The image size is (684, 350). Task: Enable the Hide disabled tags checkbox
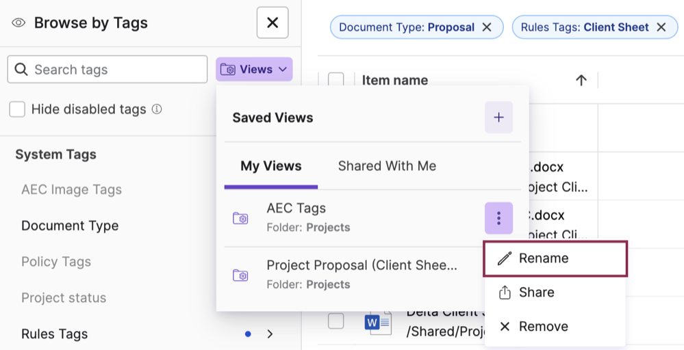(x=17, y=109)
